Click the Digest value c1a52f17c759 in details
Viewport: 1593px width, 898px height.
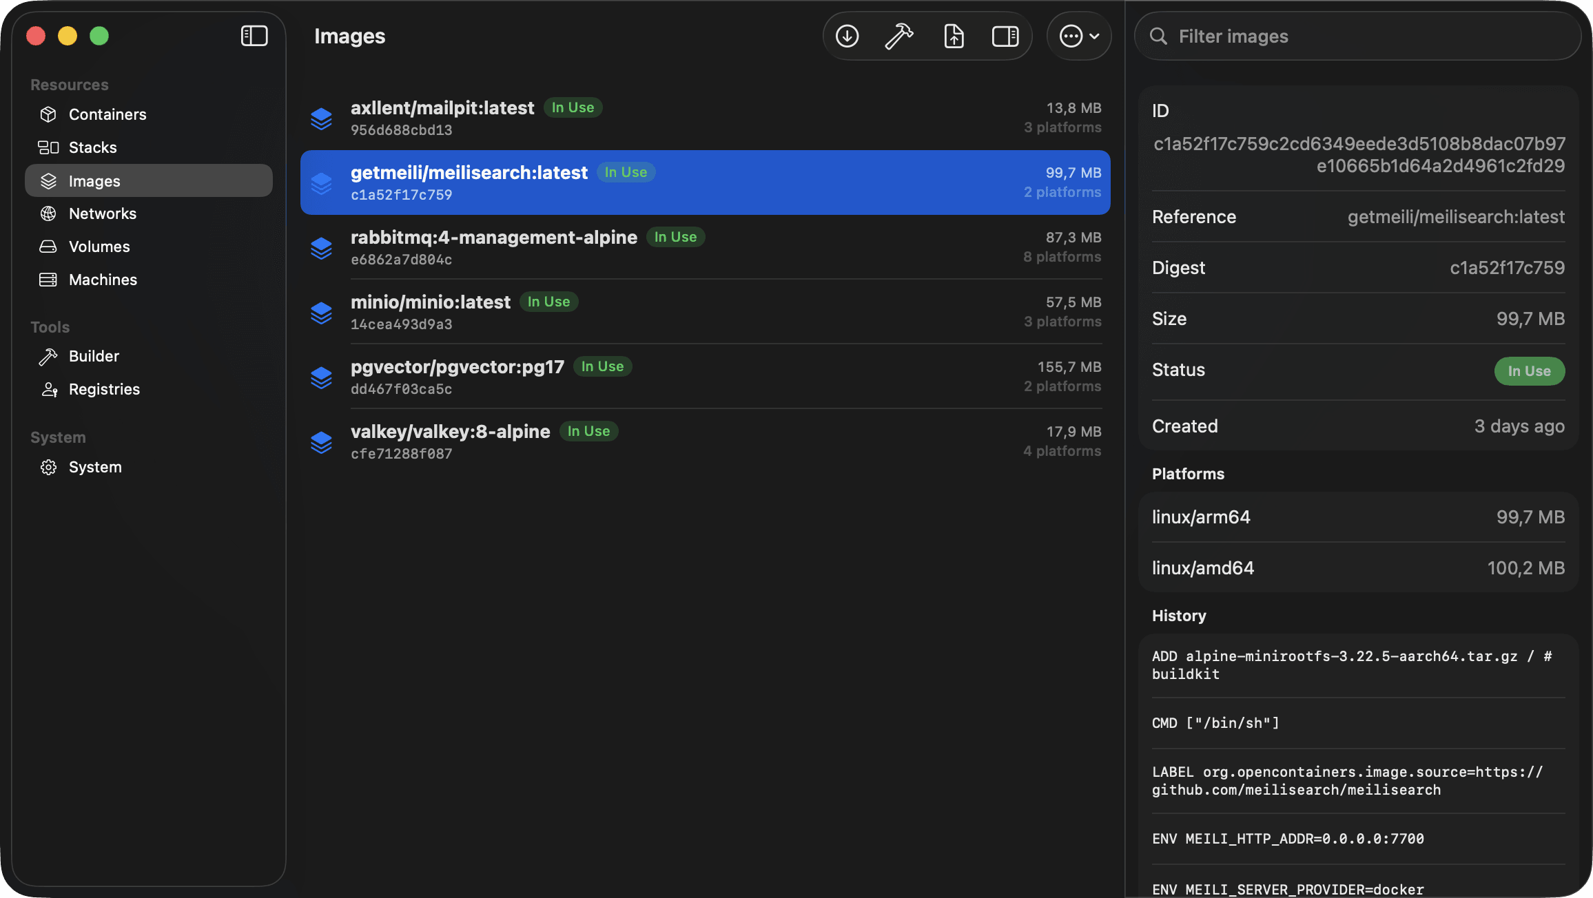click(x=1508, y=268)
